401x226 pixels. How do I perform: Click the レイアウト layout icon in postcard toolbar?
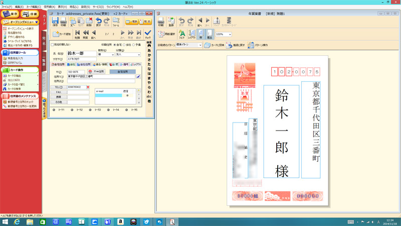[191, 34]
